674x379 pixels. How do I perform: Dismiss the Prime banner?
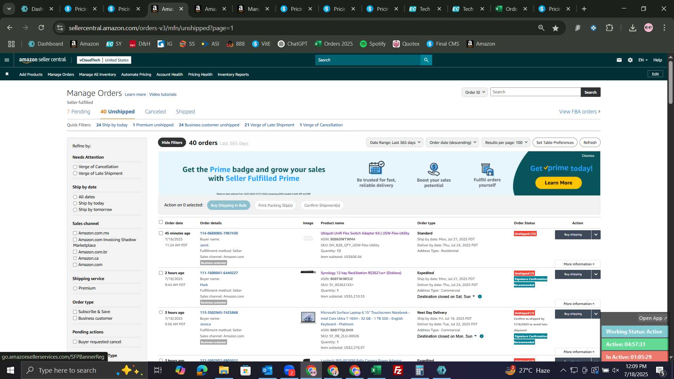click(588, 156)
